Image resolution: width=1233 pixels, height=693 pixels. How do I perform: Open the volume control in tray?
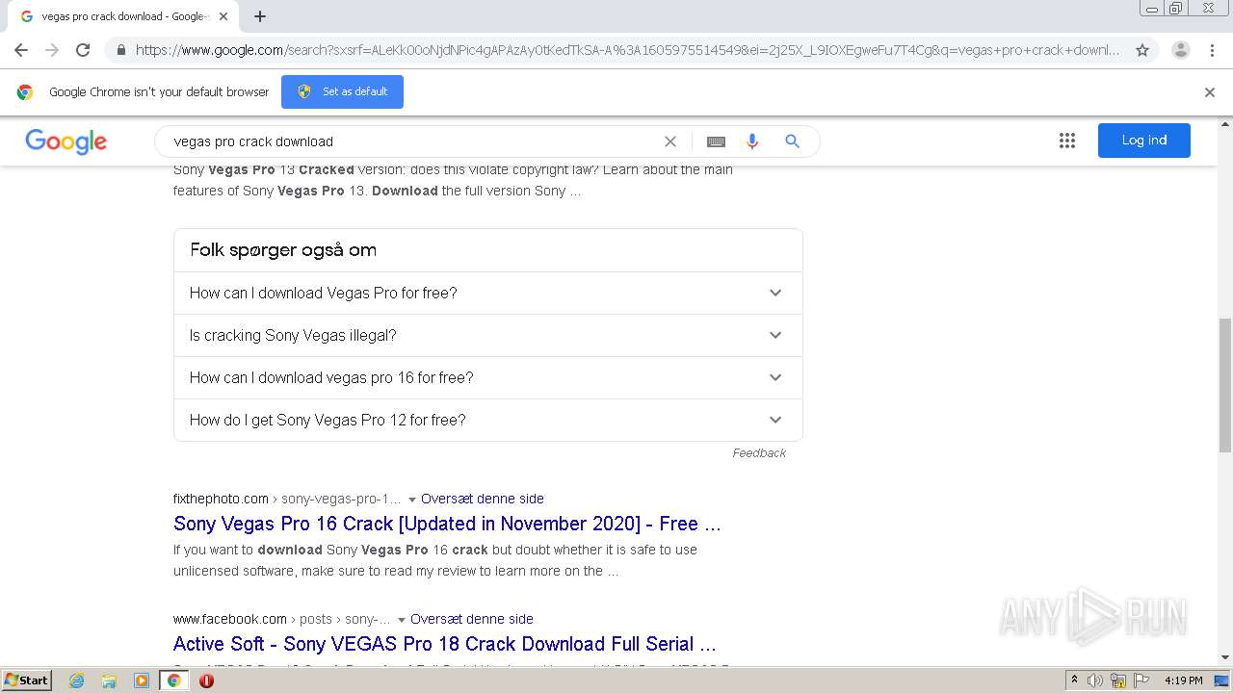1095,680
